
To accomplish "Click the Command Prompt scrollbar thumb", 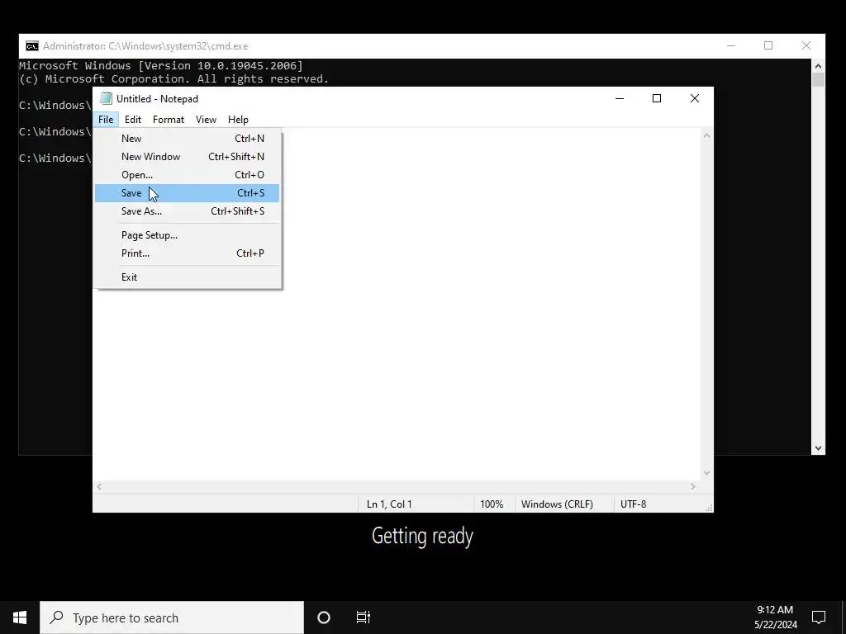I will (x=819, y=79).
